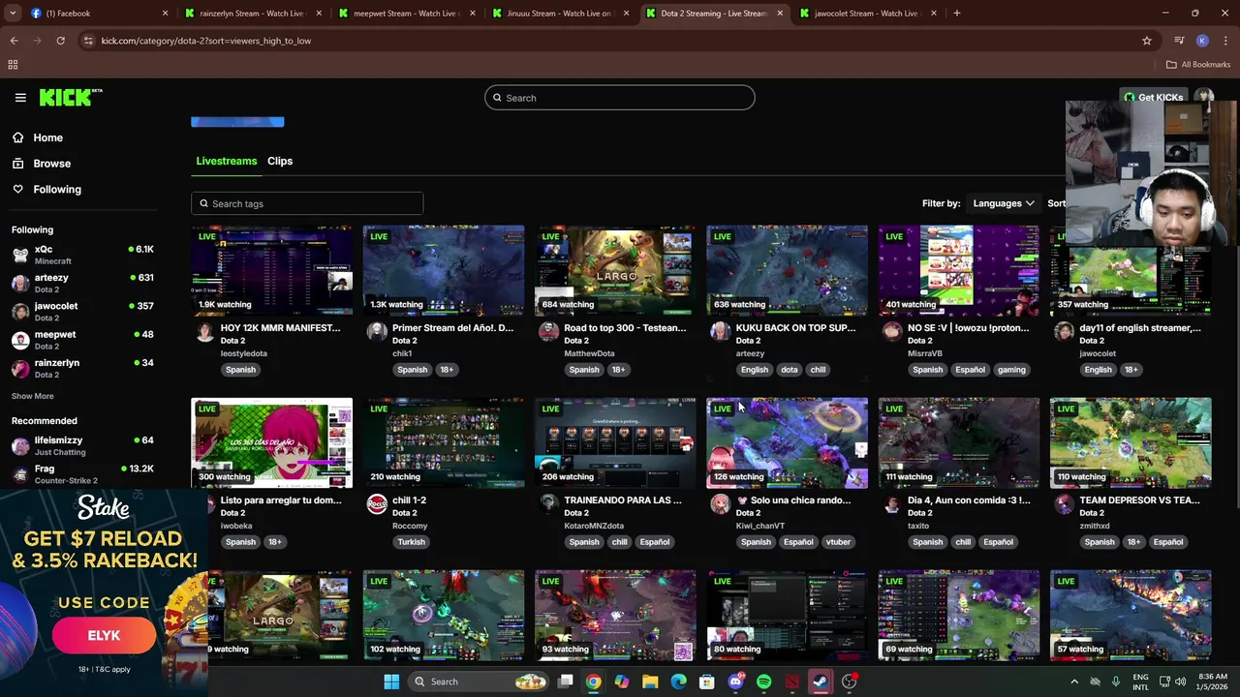Select the dota tag under arteezy stream
The height and width of the screenshot is (697, 1240).
[x=790, y=370]
